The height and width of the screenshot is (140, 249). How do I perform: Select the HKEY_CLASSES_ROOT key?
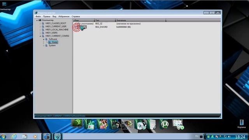click(x=56, y=23)
